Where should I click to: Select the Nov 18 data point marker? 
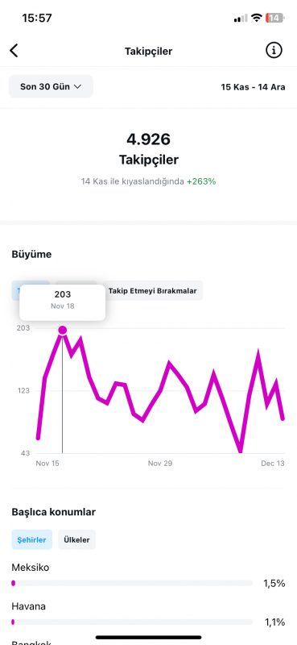(x=63, y=330)
